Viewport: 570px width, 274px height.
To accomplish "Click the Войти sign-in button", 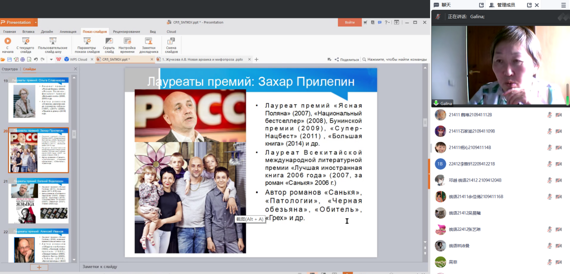I will tap(350, 22).
